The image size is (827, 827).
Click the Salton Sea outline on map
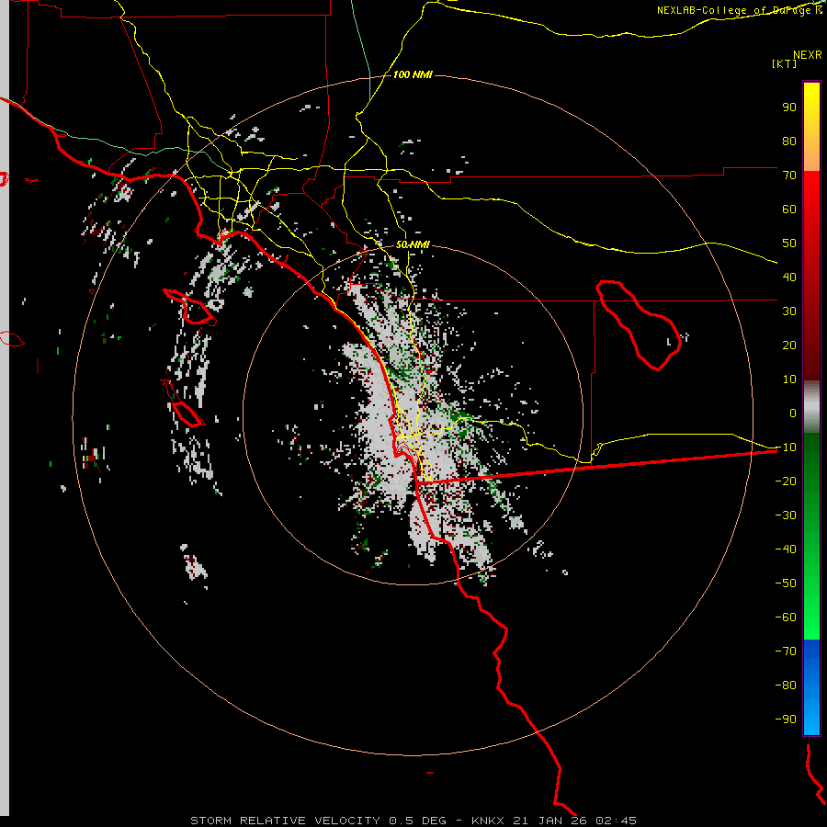coord(639,325)
